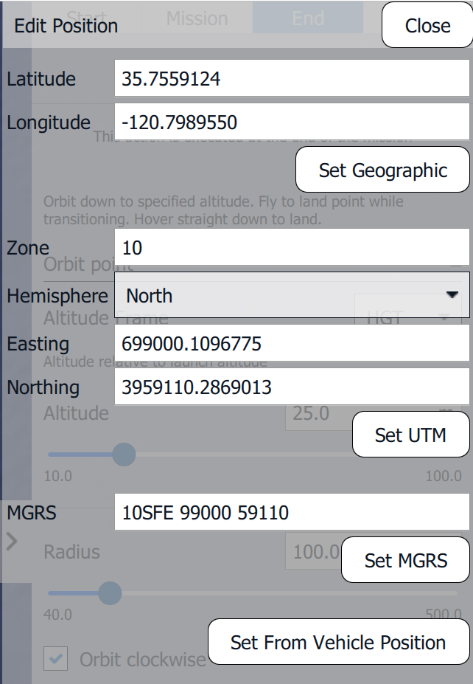Click the Easting input field
Screen dimensions: 473x684
coord(292,344)
